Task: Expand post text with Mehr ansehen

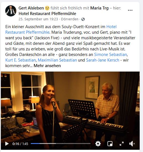Action: point(47,66)
